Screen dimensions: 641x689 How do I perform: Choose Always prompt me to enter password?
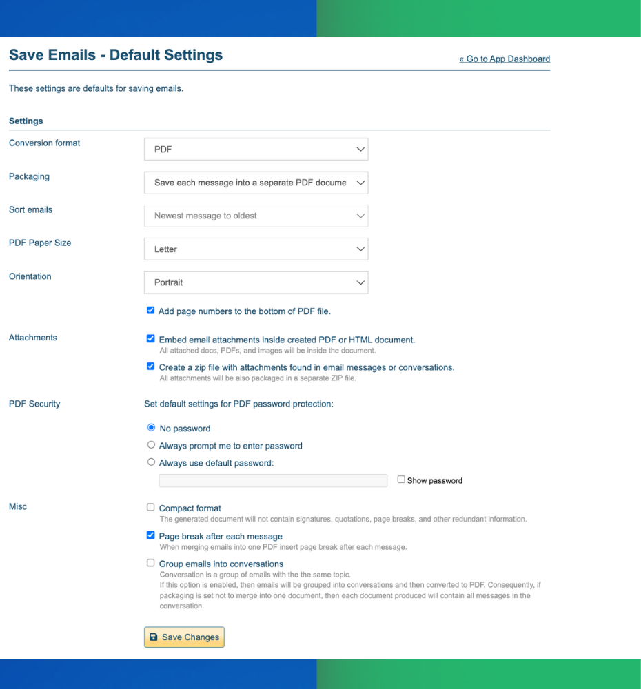[151, 444]
